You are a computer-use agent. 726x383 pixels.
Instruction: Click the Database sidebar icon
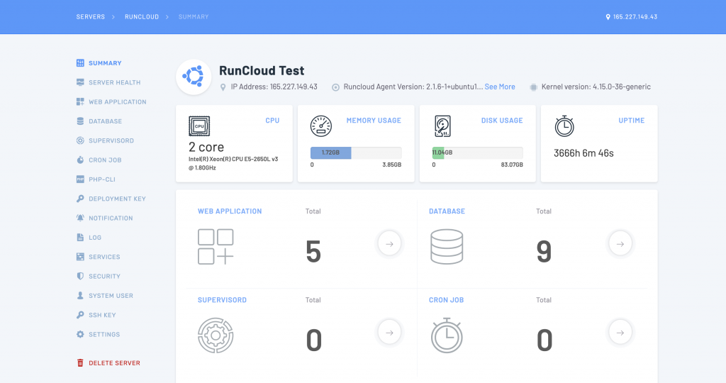point(80,121)
